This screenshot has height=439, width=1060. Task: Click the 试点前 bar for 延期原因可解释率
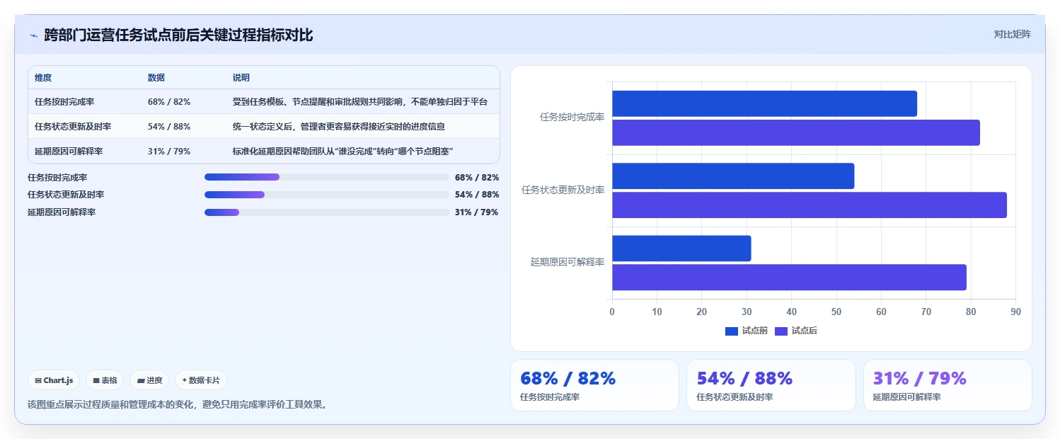coord(681,248)
